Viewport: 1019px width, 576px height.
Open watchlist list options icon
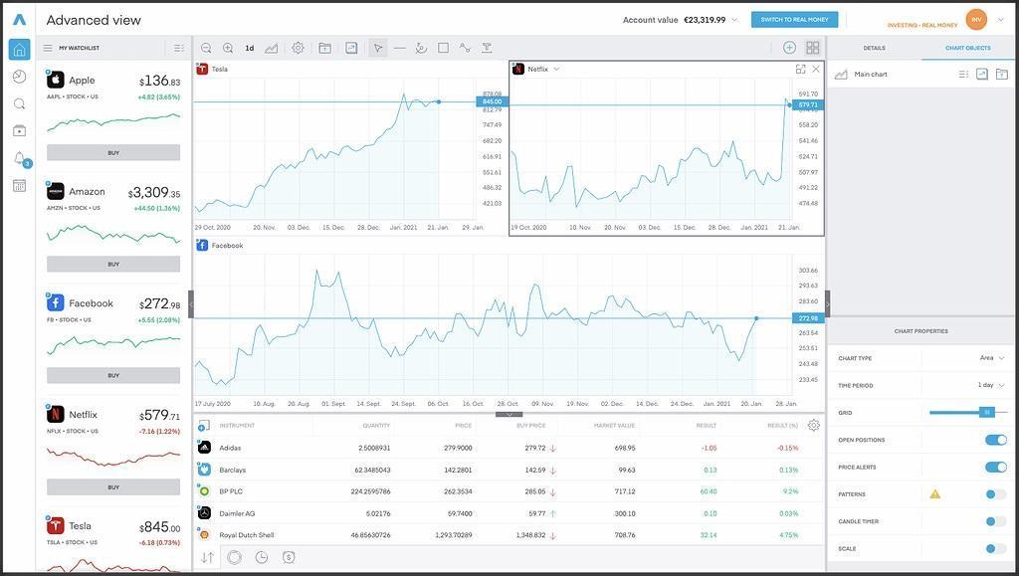pos(179,48)
